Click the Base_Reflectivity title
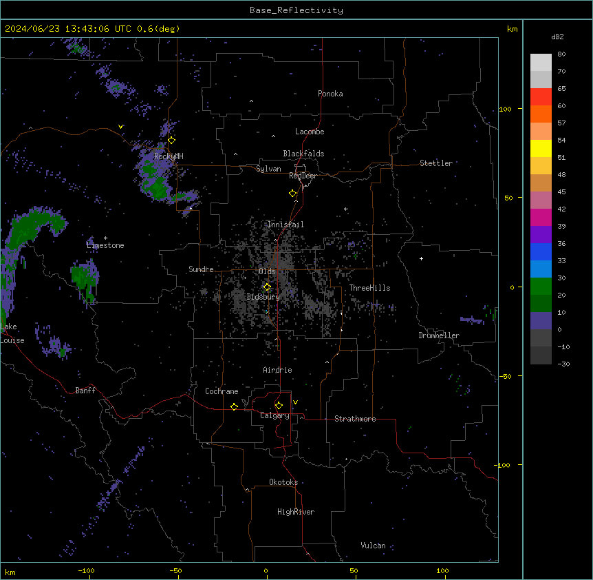 point(296,10)
